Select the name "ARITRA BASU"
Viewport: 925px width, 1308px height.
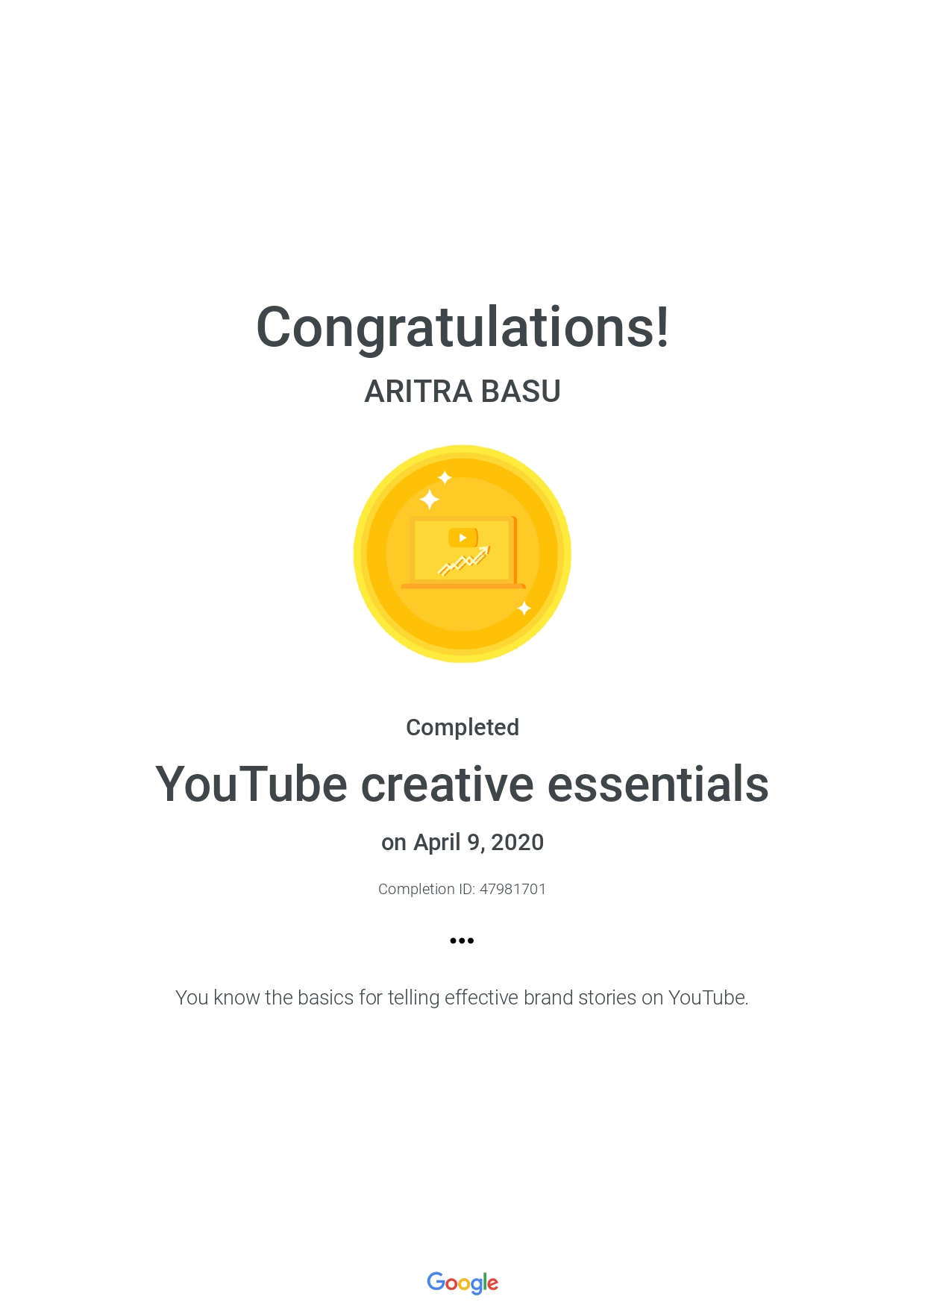pos(462,392)
